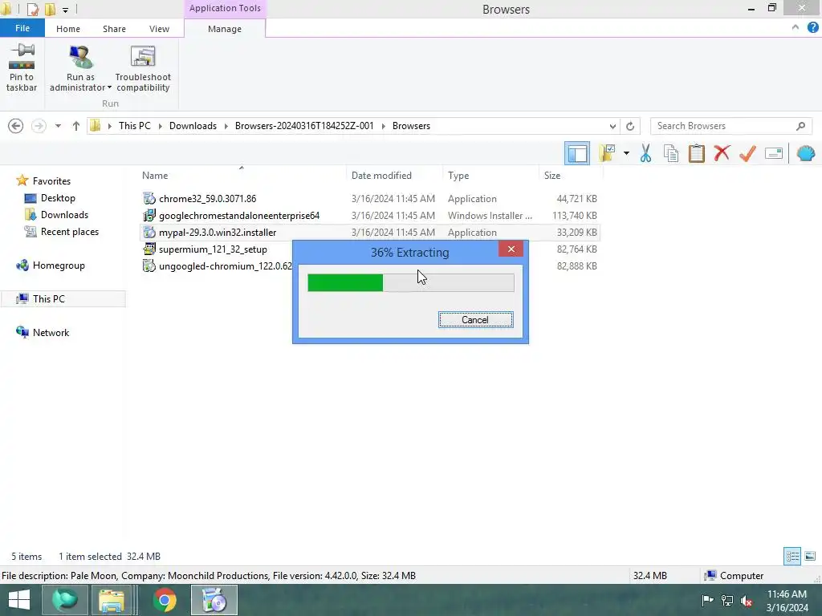Open recent locations dropdown arrow
The image size is (822, 616).
coord(58,126)
